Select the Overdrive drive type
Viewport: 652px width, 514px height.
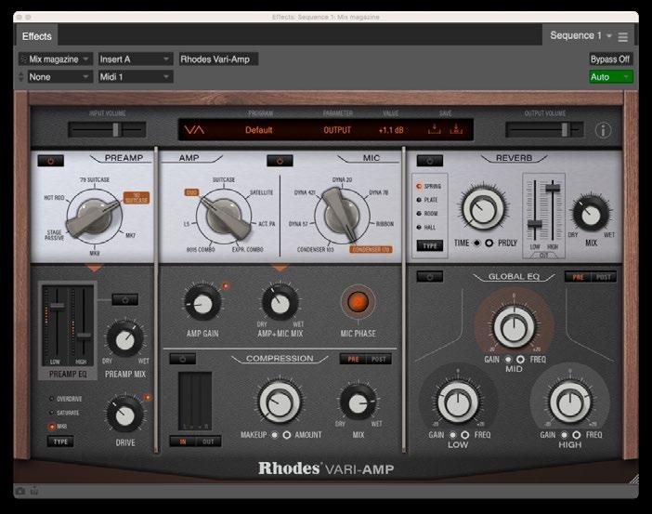pyautogui.click(x=66, y=399)
